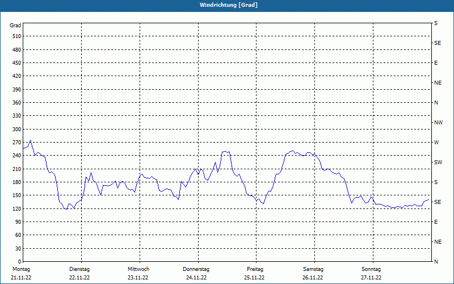Click the 30 y-axis value

(x=19, y=249)
